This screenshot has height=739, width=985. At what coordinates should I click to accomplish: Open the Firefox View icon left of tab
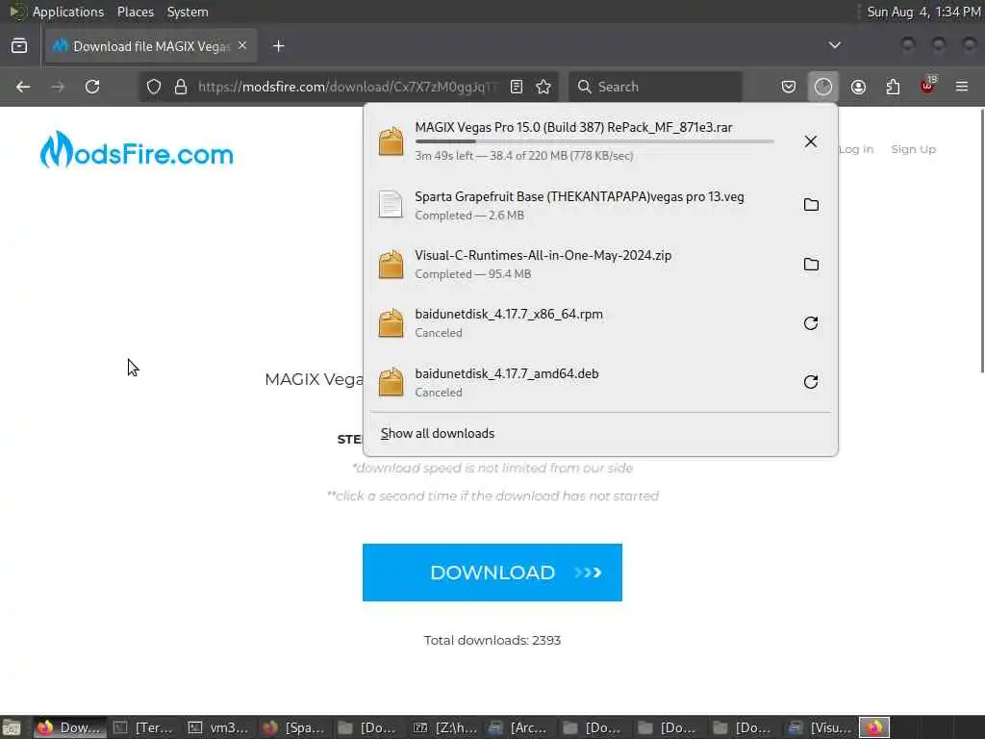[x=19, y=46]
